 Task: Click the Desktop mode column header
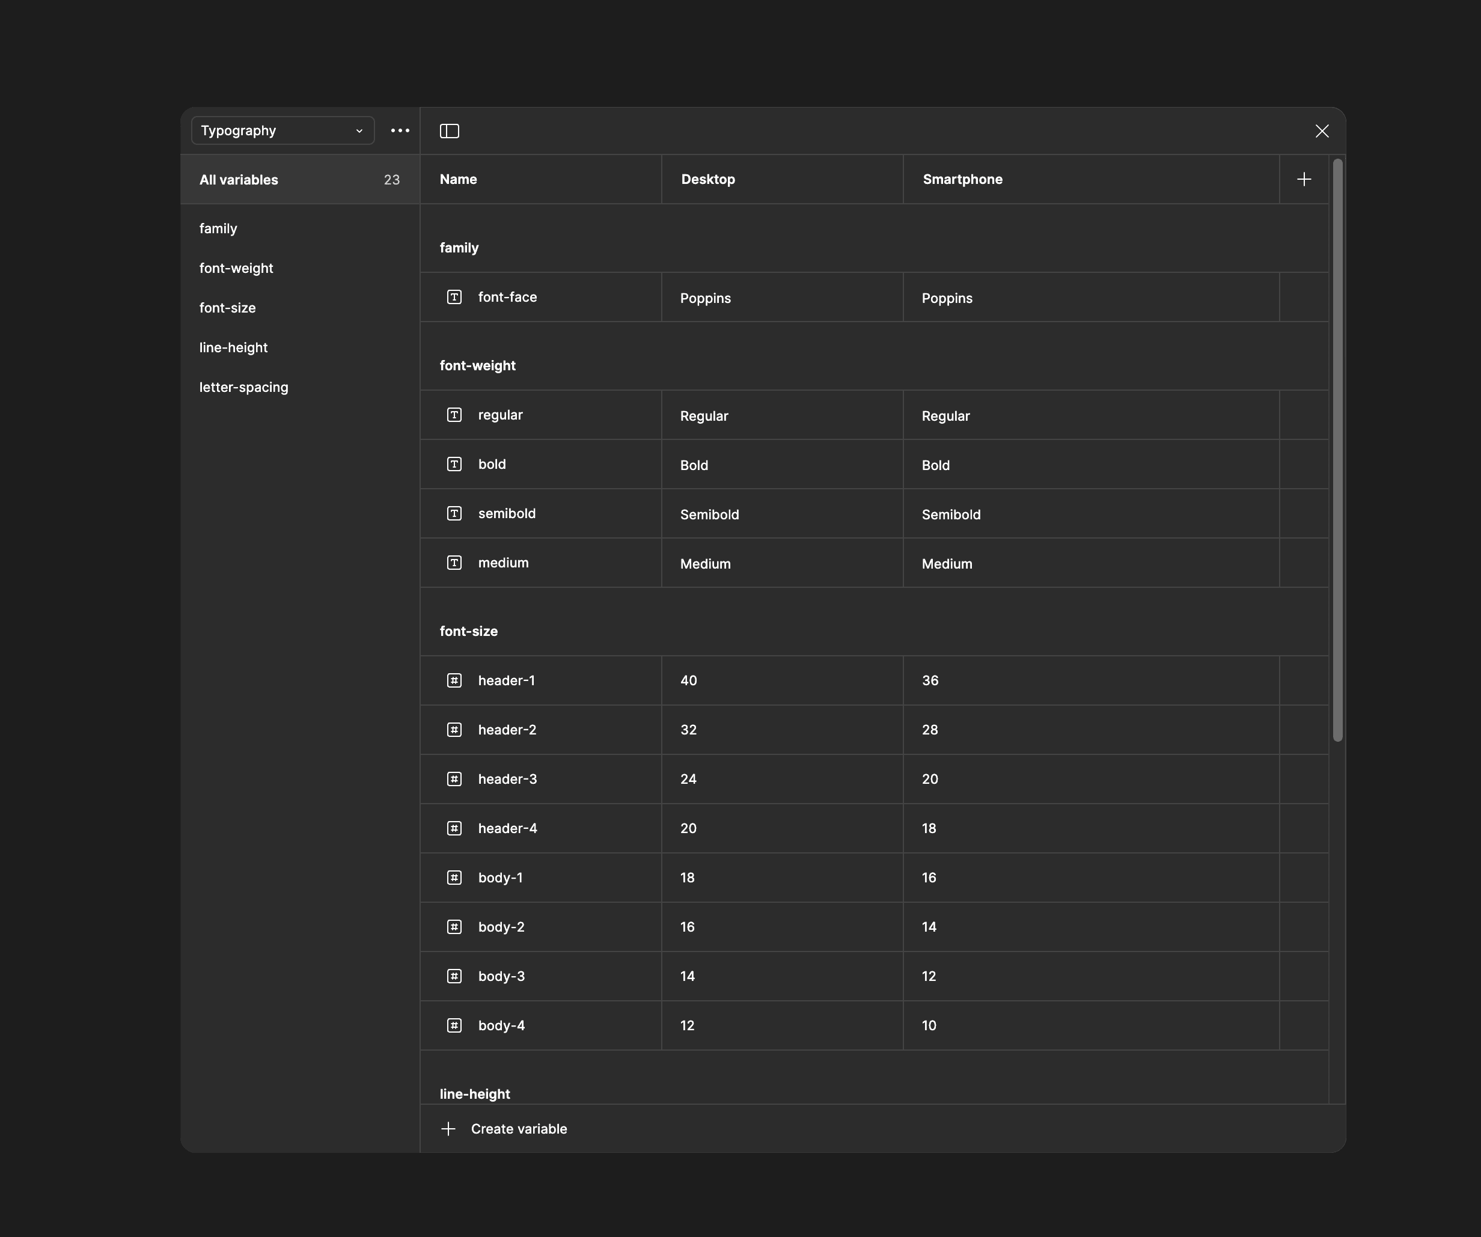click(x=708, y=179)
